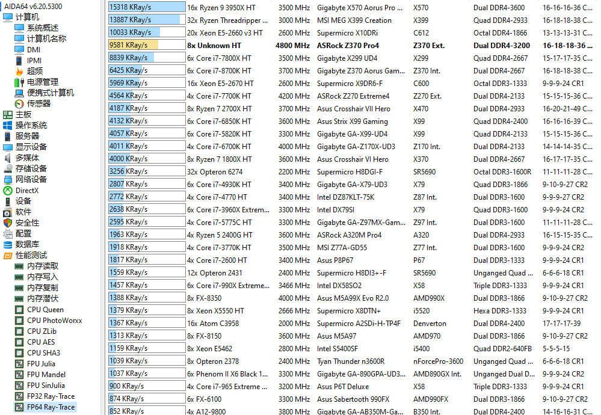Open the CPU ZLib benchmark page

(x=42, y=331)
